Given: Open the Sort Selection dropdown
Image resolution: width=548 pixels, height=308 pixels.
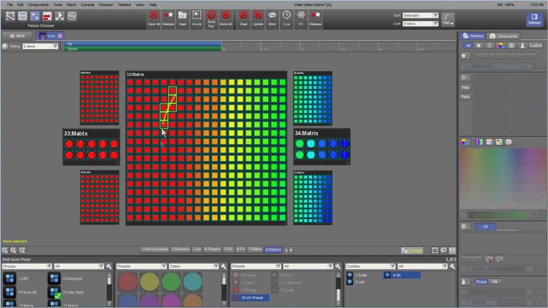Looking at the screenshot, I should [x=420, y=15].
